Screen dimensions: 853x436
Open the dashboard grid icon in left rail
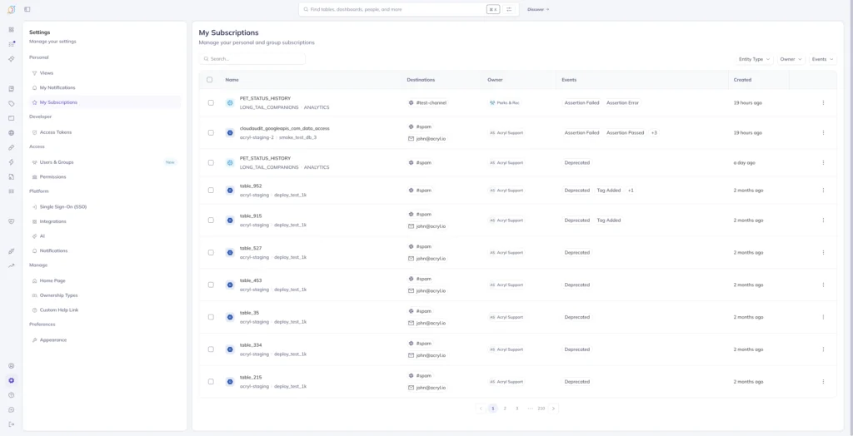pos(12,29)
